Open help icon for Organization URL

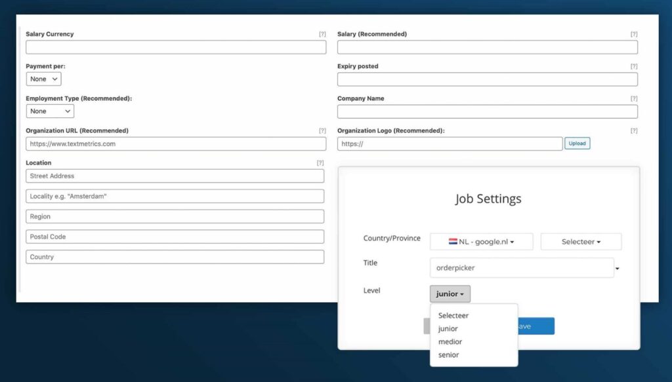322,130
